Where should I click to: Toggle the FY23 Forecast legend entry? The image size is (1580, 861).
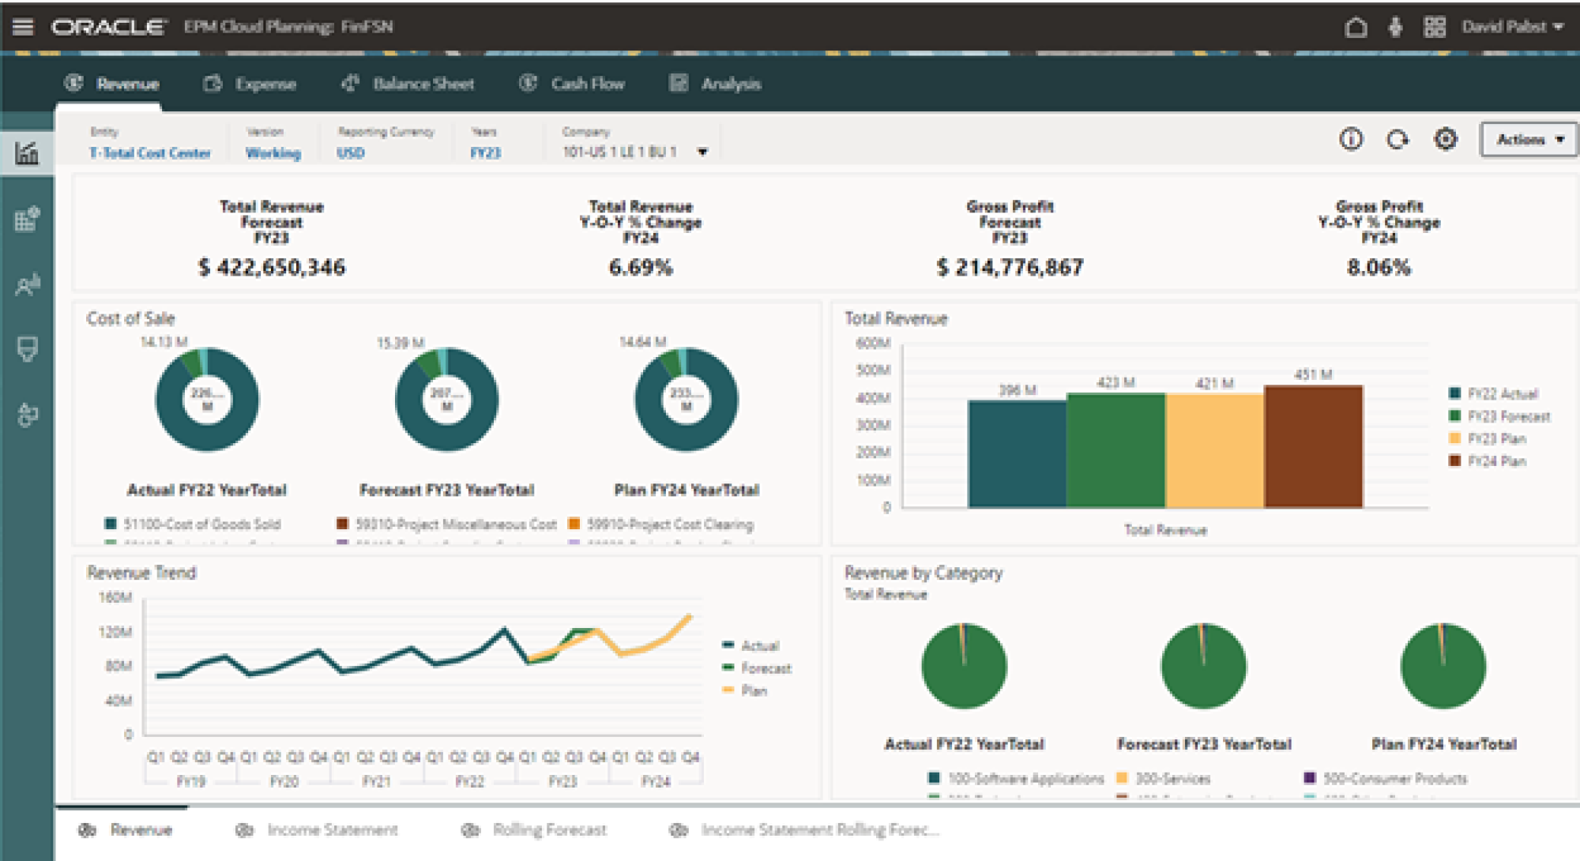point(1499,416)
